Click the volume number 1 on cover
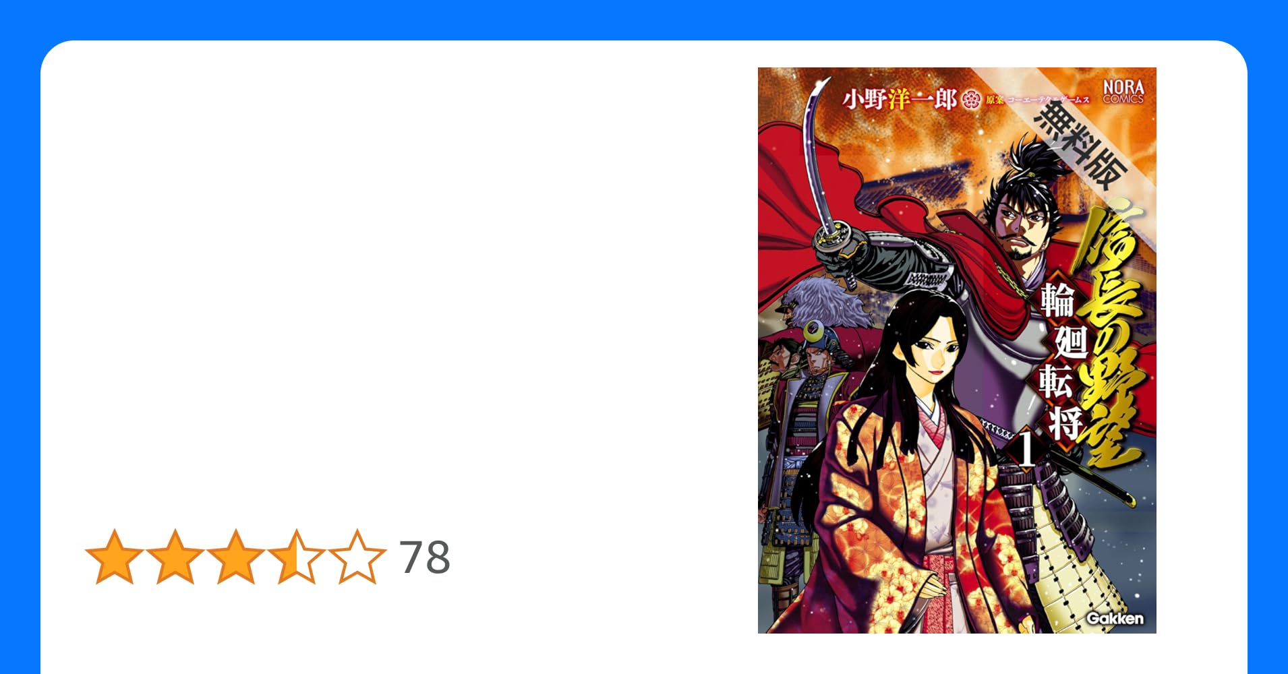Screen dimensions: 1288x674 tap(1026, 450)
